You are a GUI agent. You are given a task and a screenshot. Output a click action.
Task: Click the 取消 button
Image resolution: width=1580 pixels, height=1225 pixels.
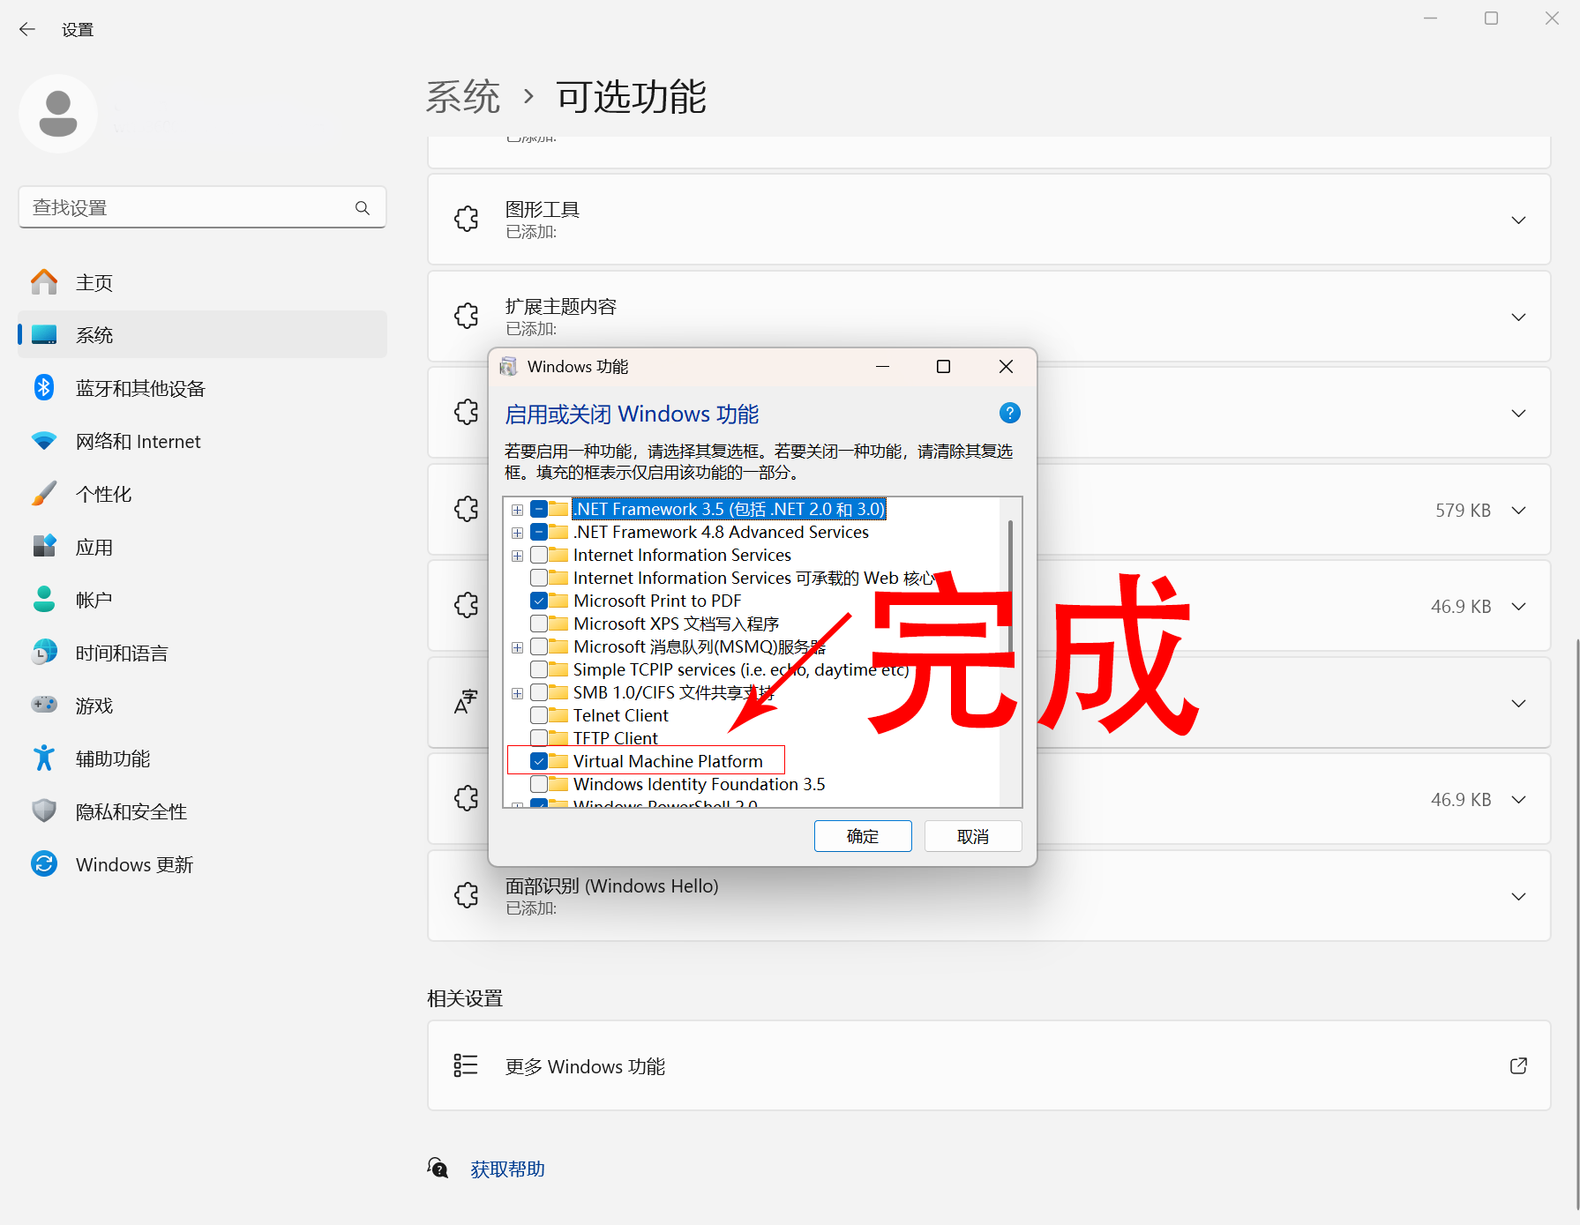pyautogui.click(x=973, y=836)
